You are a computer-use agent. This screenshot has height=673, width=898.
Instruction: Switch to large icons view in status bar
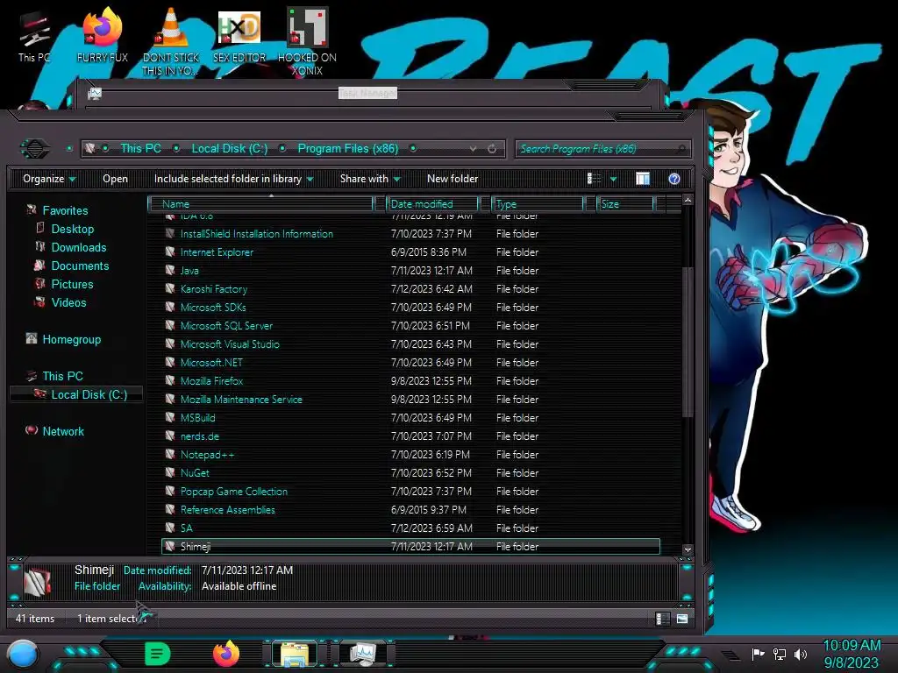[682, 619]
